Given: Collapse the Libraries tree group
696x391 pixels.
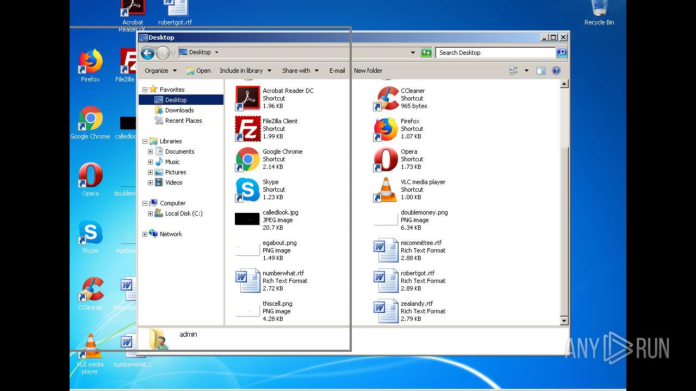Looking at the screenshot, I should tap(145, 141).
